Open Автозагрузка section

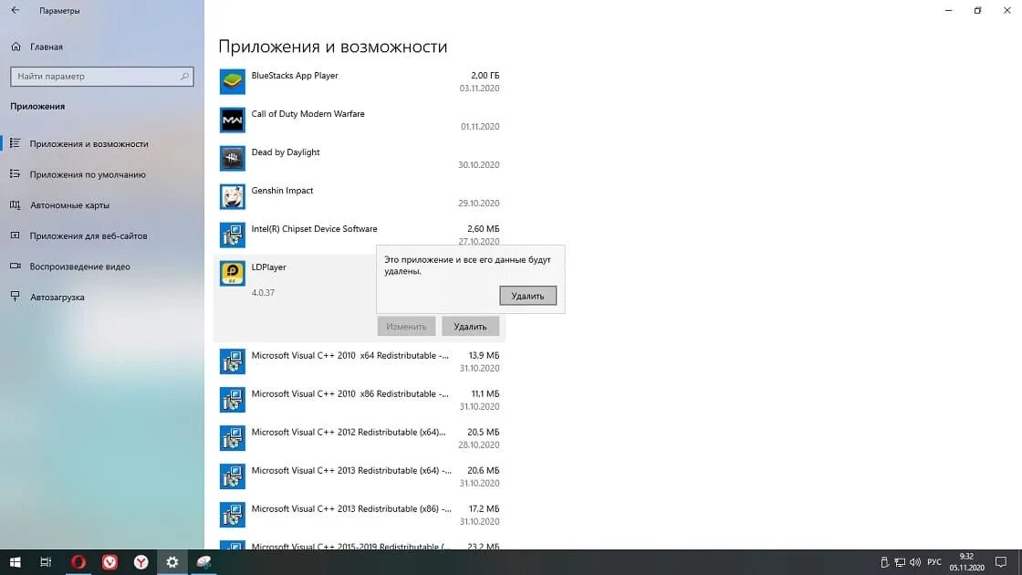pos(57,297)
